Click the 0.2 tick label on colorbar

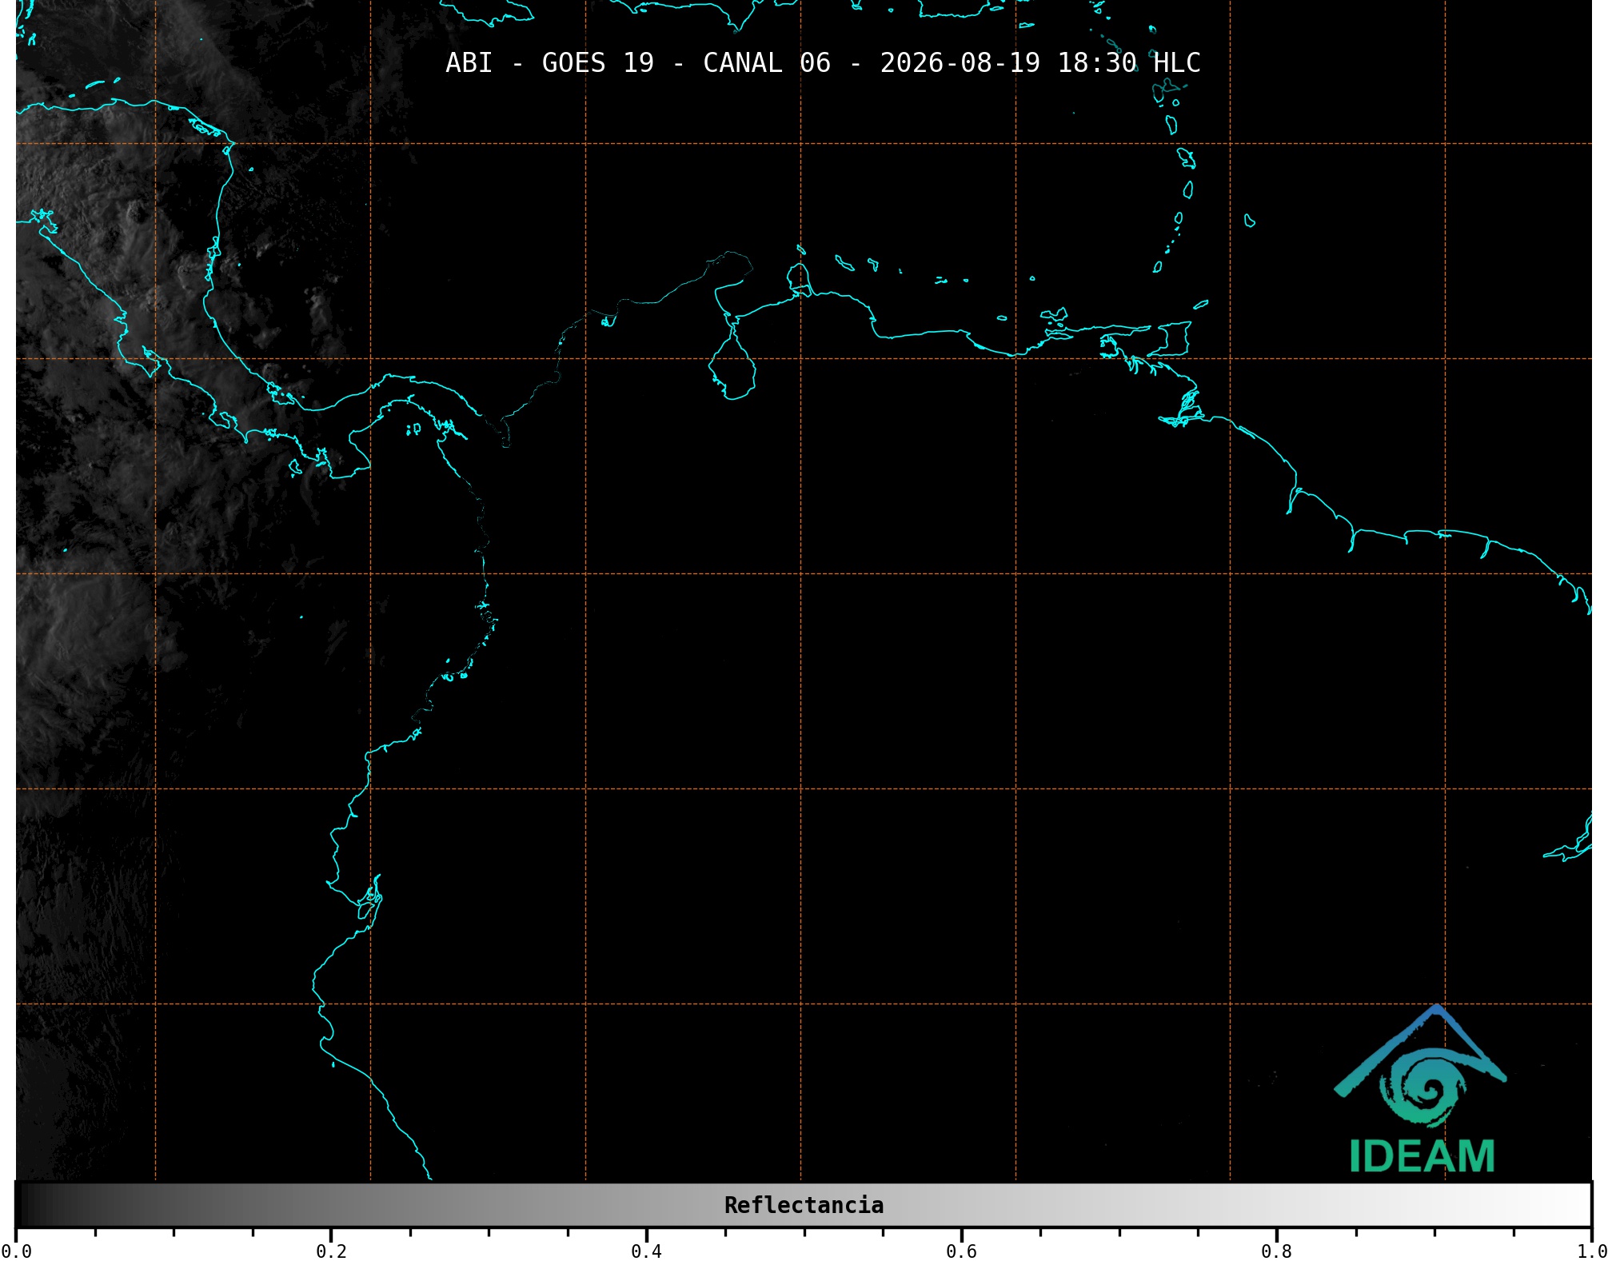[x=331, y=1251]
